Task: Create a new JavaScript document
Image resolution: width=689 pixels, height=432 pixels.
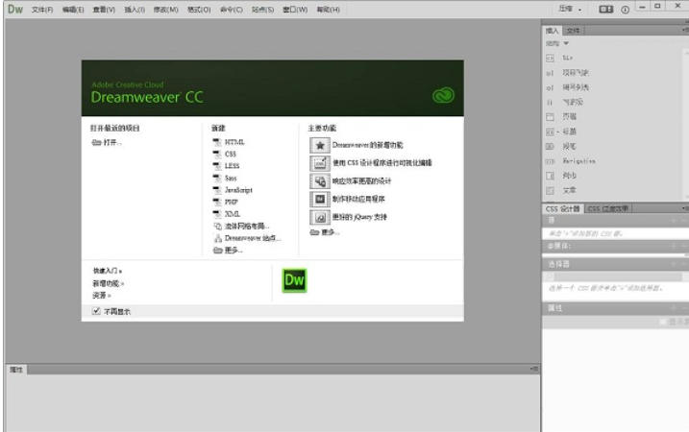Action: (x=233, y=190)
